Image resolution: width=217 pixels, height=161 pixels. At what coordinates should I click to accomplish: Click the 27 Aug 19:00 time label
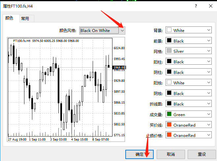point(17,140)
